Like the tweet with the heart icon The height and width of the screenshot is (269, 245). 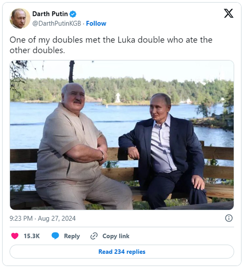pyautogui.click(x=15, y=236)
